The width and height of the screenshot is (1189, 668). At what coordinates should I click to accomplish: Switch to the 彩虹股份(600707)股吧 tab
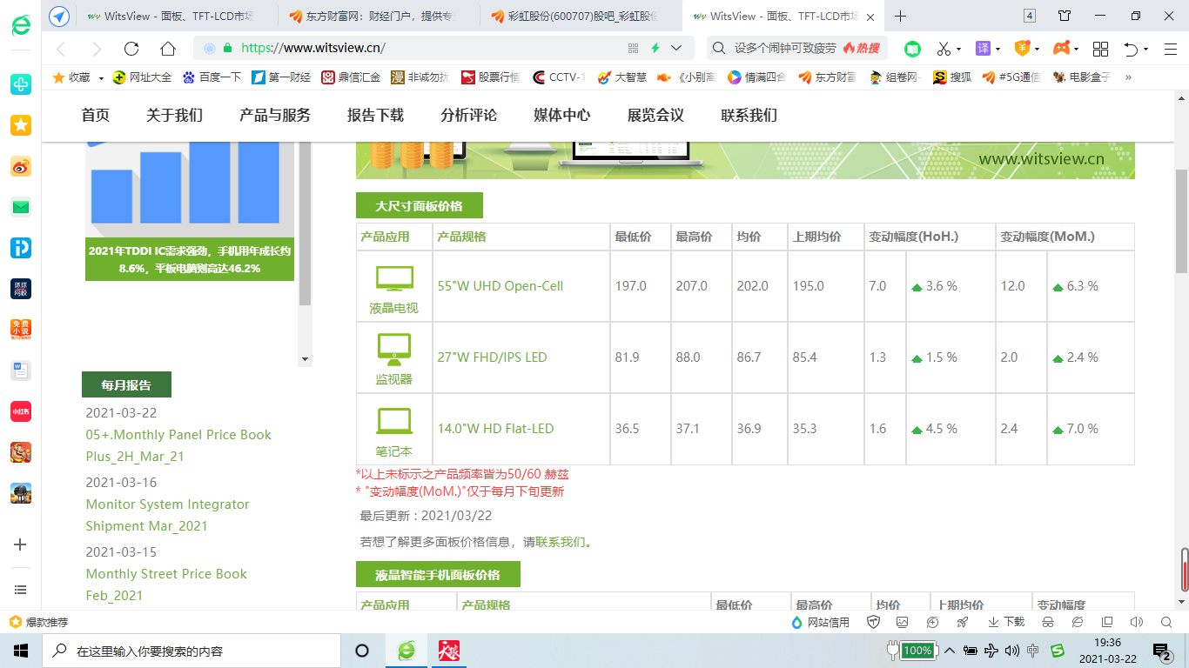581,17
